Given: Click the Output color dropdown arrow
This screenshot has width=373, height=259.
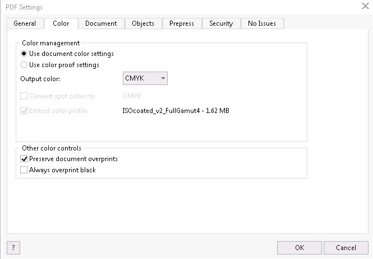Looking at the screenshot, I should pos(163,78).
